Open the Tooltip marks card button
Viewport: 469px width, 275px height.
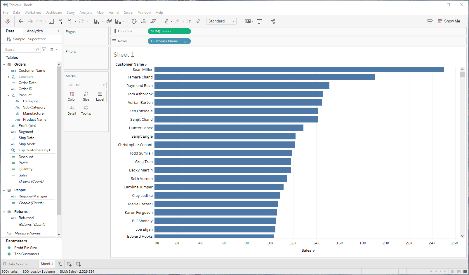(86, 110)
